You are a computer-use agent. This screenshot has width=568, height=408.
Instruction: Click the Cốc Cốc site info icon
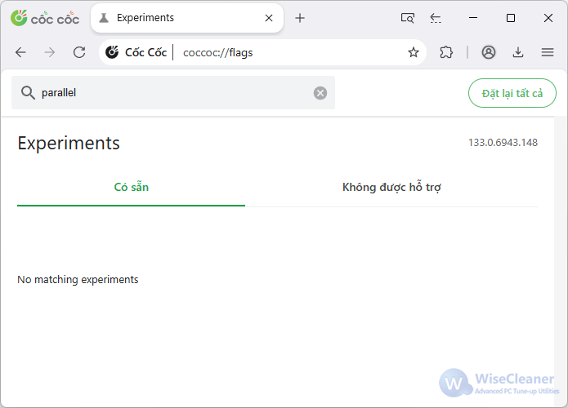112,52
